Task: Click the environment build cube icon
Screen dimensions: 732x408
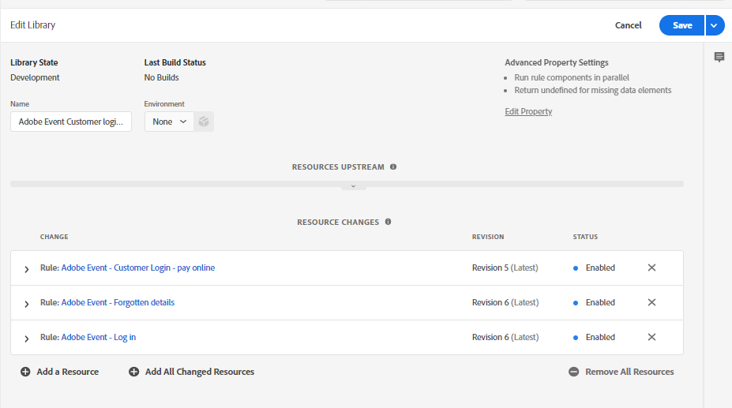Action: tap(204, 122)
